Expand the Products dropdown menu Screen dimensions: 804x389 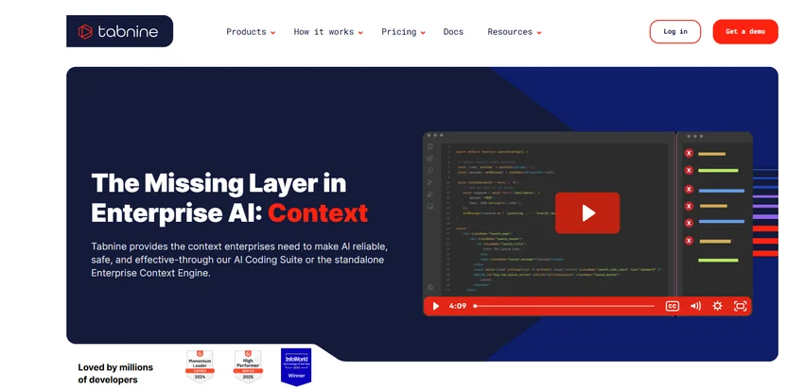251,32
